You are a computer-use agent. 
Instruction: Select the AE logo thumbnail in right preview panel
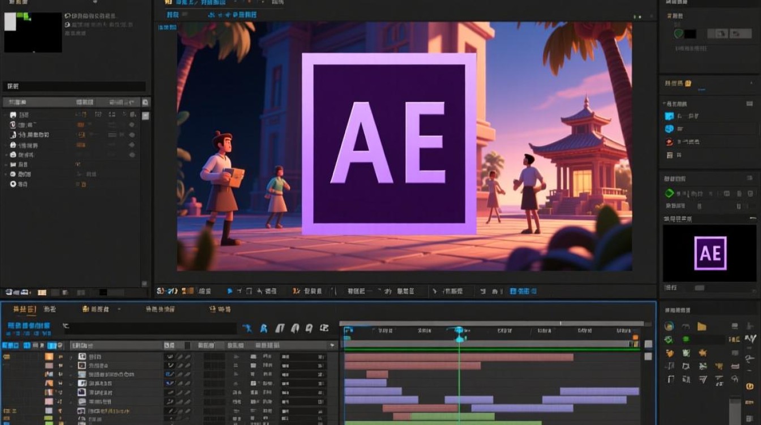pos(710,253)
